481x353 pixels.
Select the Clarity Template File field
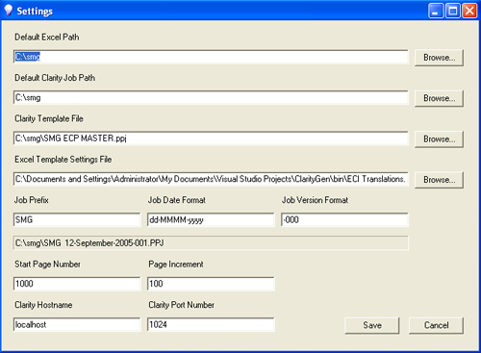pyautogui.click(x=211, y=139)
